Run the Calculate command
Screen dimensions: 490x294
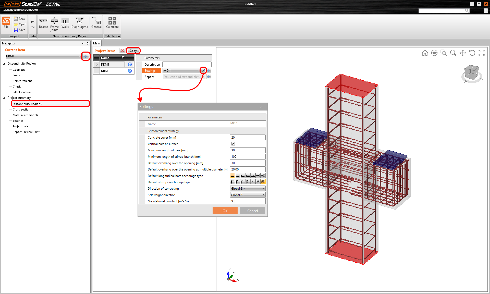(x=112, y=24)
